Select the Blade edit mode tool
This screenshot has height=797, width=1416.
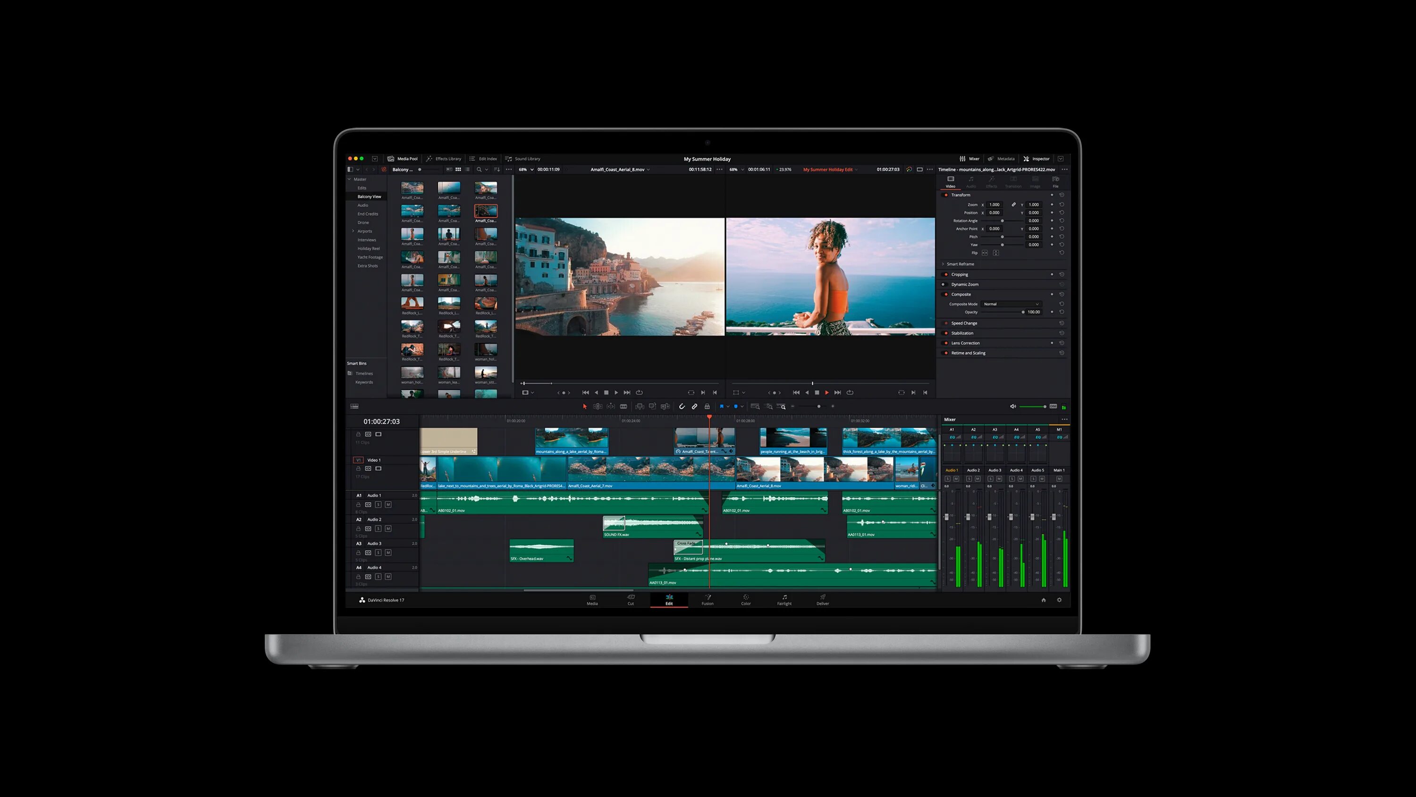click(x=624, y=407)
